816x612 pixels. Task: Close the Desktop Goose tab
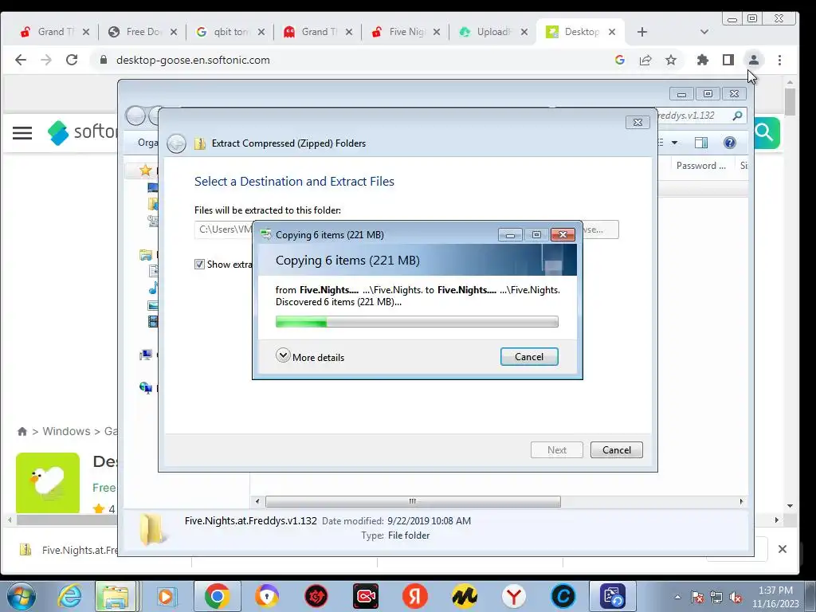pyautogui.click(x=612, y=32)
